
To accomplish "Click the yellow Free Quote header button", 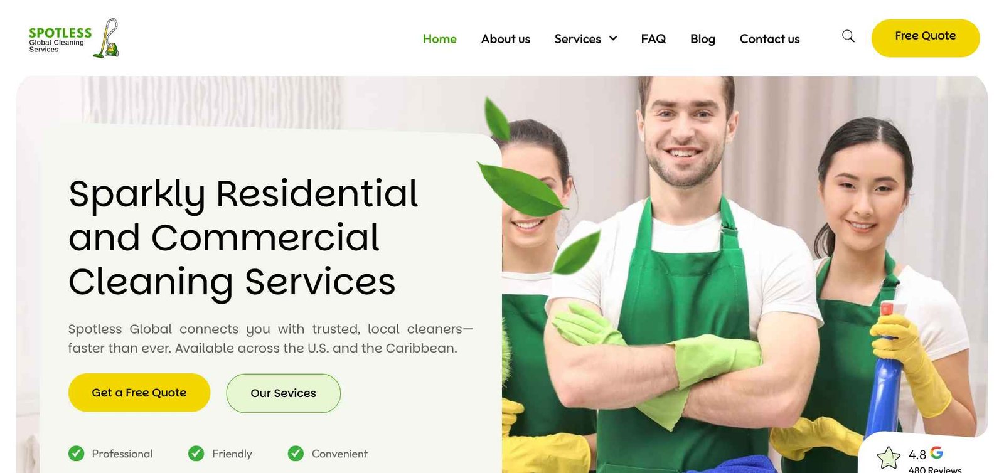I will tap(926, 38).
